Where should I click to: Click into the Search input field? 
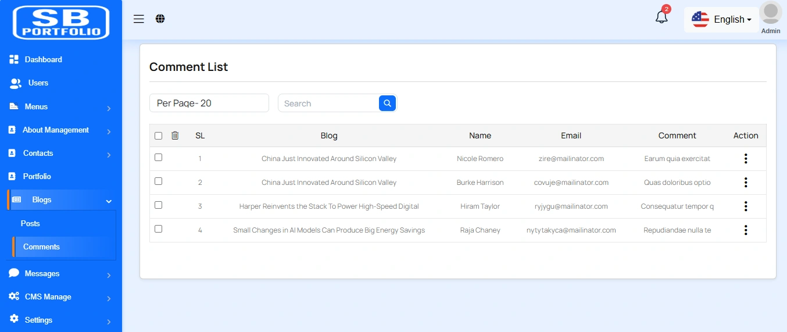click(328, 103)
